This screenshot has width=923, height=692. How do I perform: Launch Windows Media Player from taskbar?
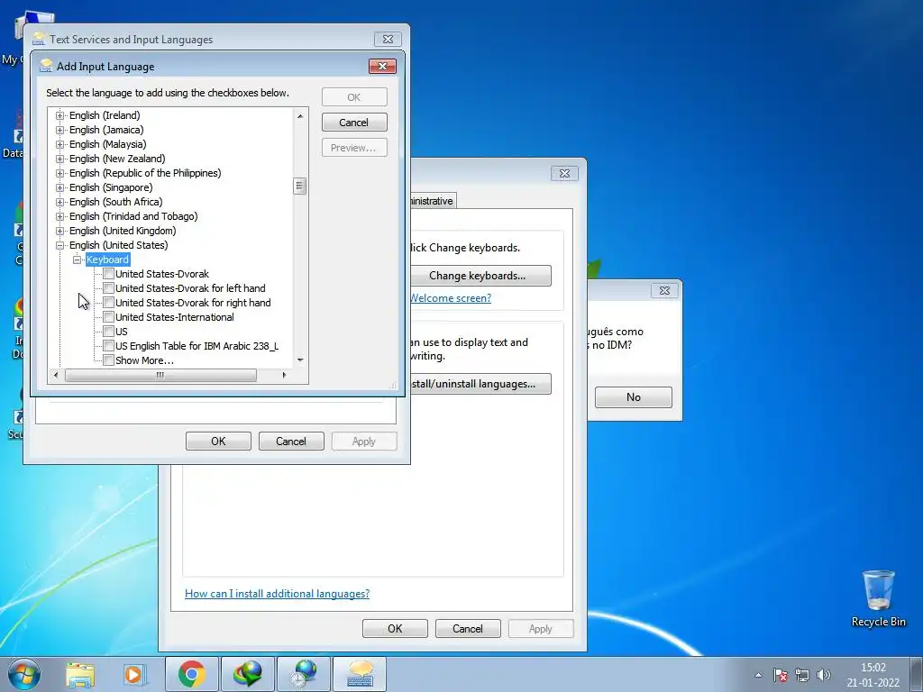point(135,674)
